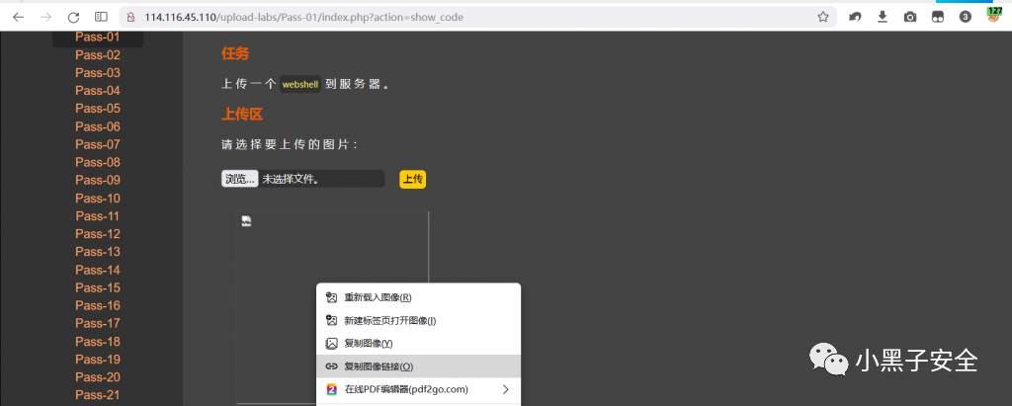Image resolution: width=1012 pixels, height=406 pixels.
Task: Reload the page with the refresh icon
Action: 73,17
